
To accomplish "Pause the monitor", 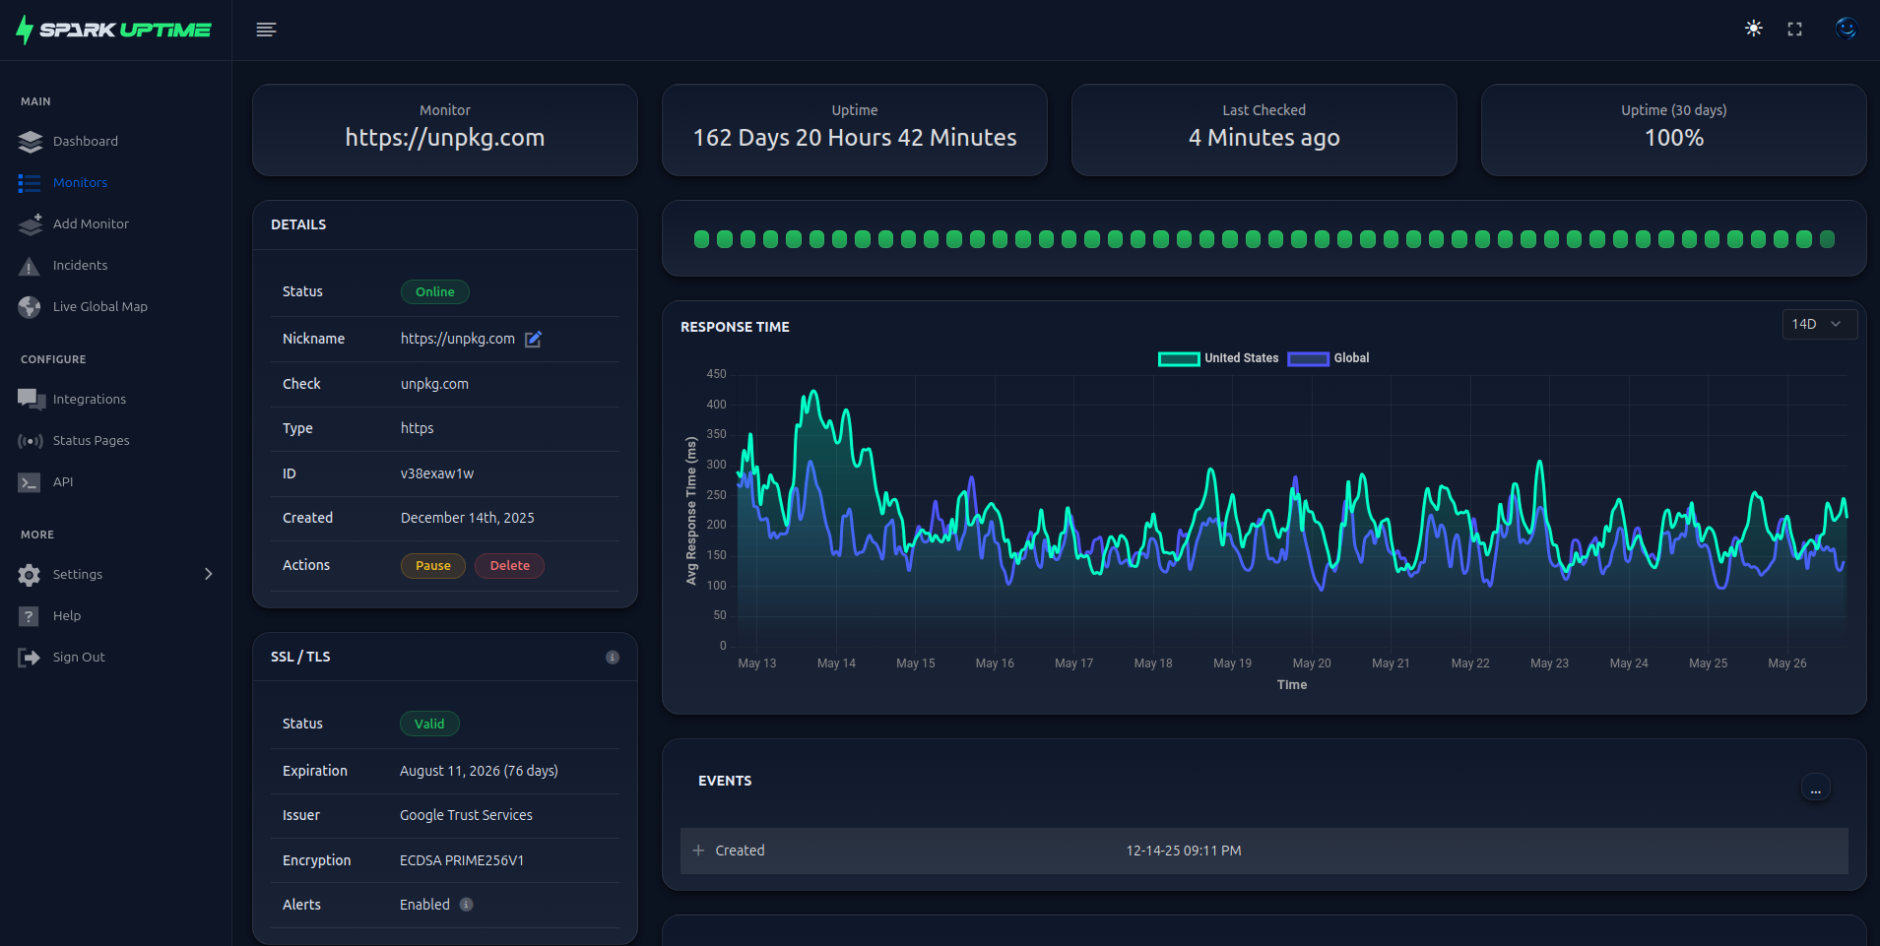I will [433, 566].
